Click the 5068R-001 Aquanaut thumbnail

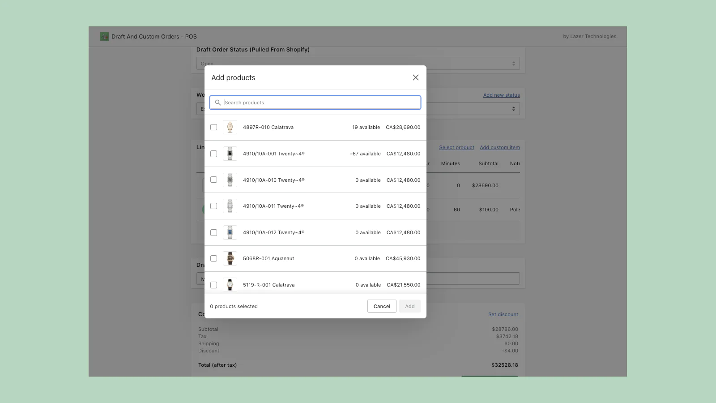click(x=230, y=258)
